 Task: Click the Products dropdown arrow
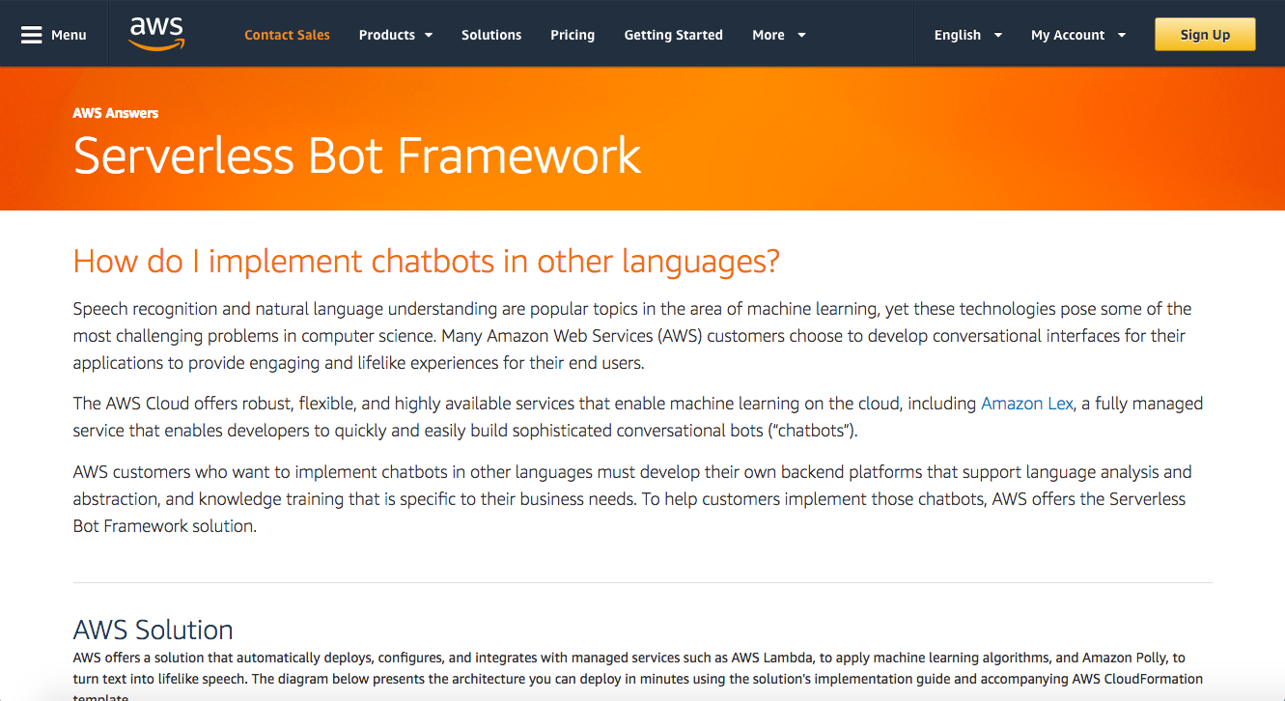[428, 35]
